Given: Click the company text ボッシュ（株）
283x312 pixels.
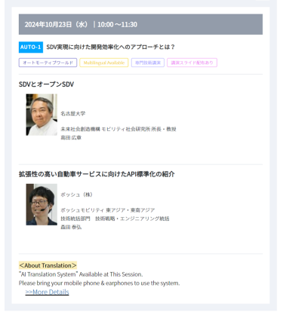Looking at the screenshot, I should tap(76, 194).
